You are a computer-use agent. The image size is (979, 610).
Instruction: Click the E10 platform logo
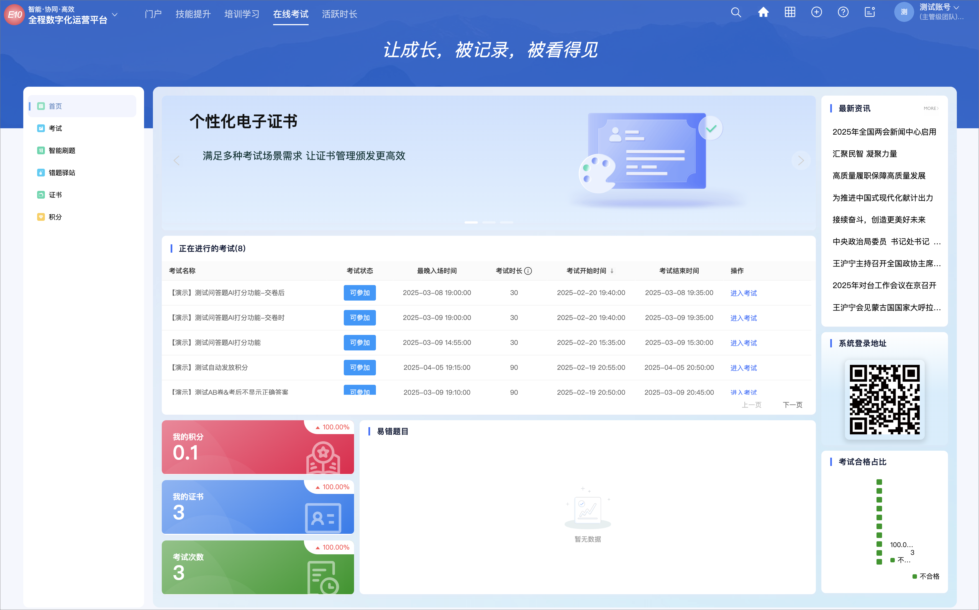click(x=14, y=14)
